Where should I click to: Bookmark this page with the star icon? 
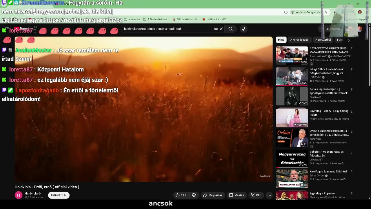point(326,12)
